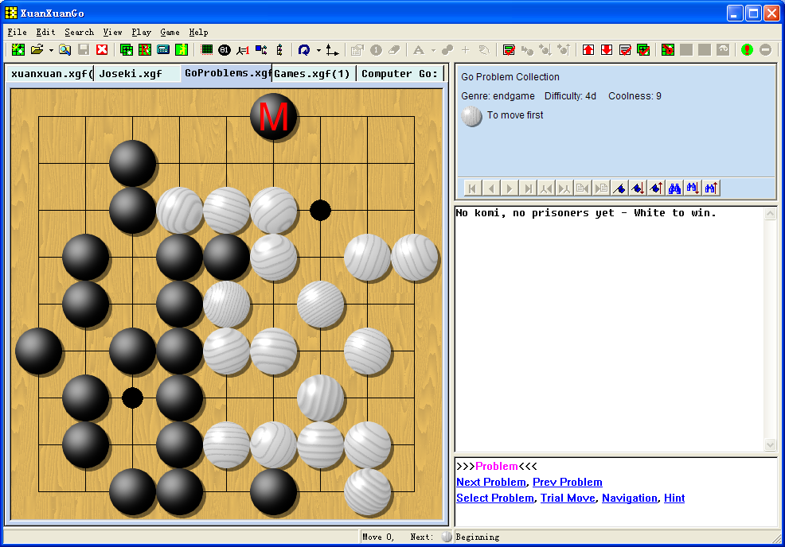Click the vertical move chain icon

(279, 50)
